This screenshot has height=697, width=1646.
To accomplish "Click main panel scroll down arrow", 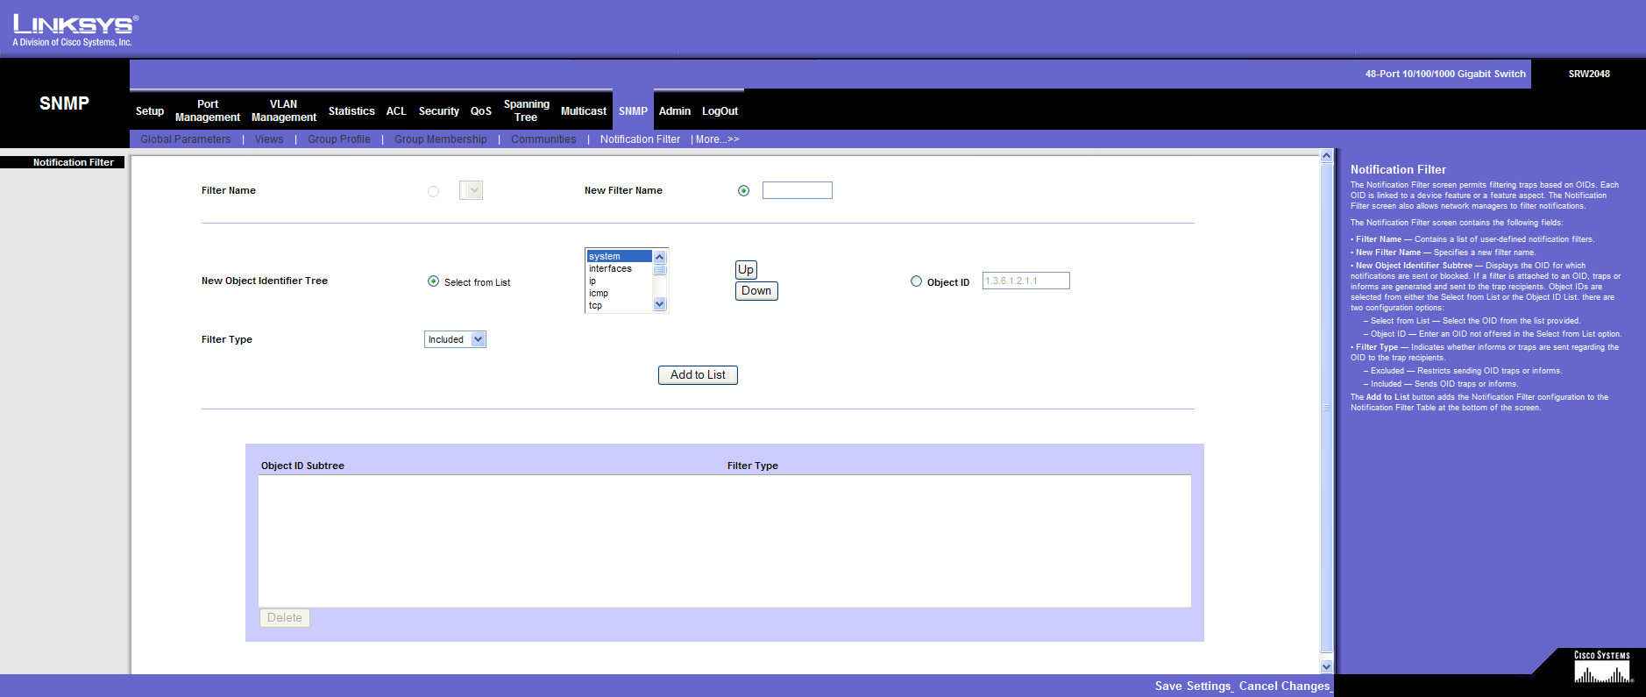I will tap(1326, 666).
